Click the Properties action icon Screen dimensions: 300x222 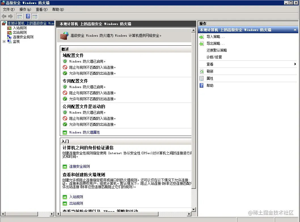(x=202, y=78)
